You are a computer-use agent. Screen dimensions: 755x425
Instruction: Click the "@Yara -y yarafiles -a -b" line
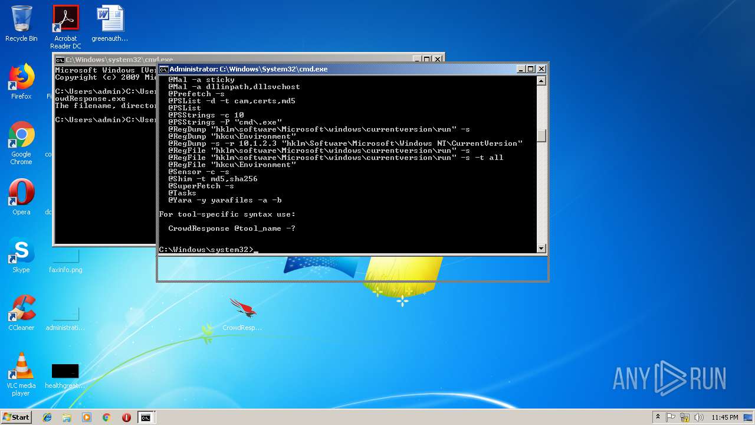click(225, 200)
